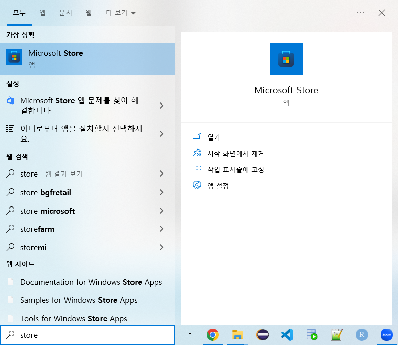Launch Google Chrome from the taskbar
The height and width of the screenshot is (345, 398).
[x=212, y=335]
